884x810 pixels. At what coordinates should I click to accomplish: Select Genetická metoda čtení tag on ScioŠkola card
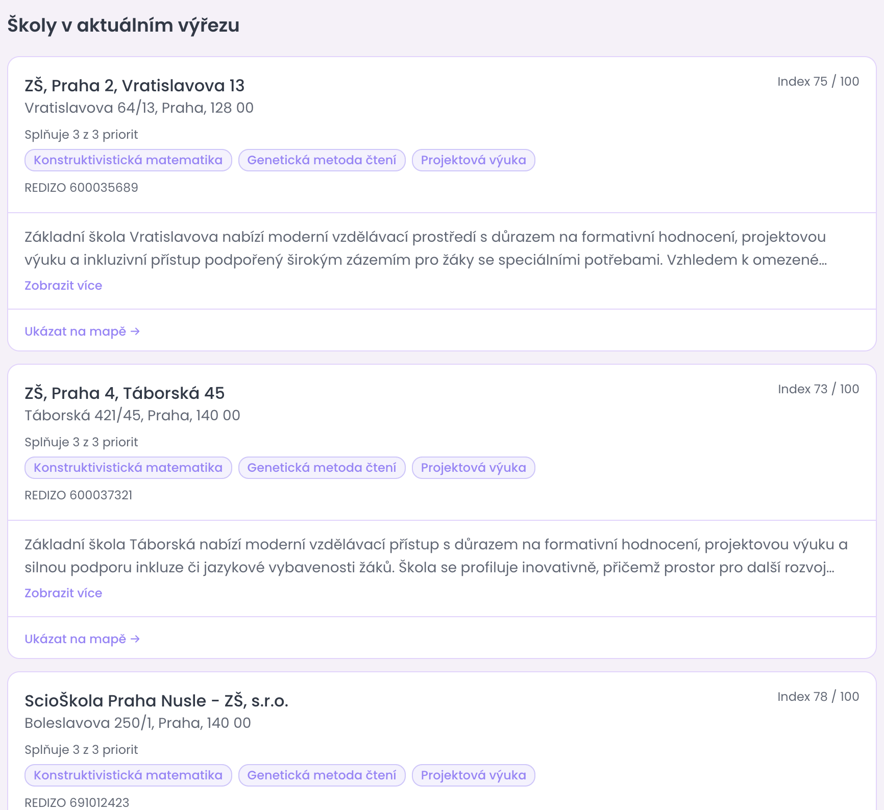coord(322,775)
